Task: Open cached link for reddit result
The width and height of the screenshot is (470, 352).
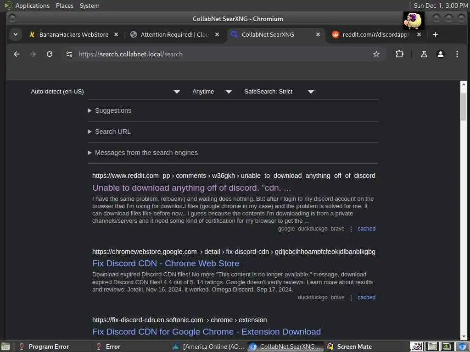Action: tap(366, 229)
